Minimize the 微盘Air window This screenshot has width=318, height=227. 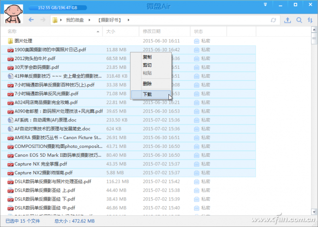coord(280,5)
